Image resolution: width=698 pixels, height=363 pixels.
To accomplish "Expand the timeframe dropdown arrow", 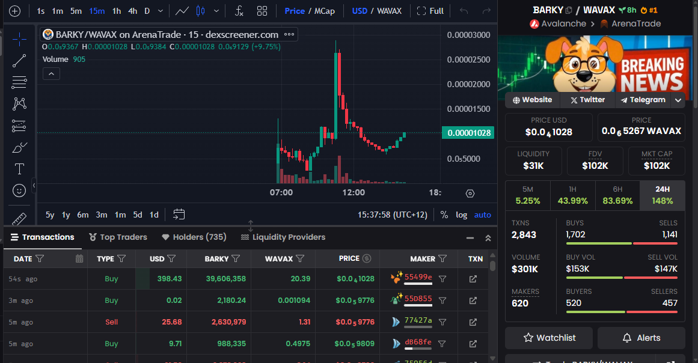I will click(160, 11).
